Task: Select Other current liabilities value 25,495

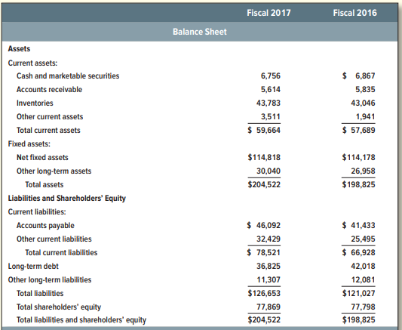Action: coord(363,239)
